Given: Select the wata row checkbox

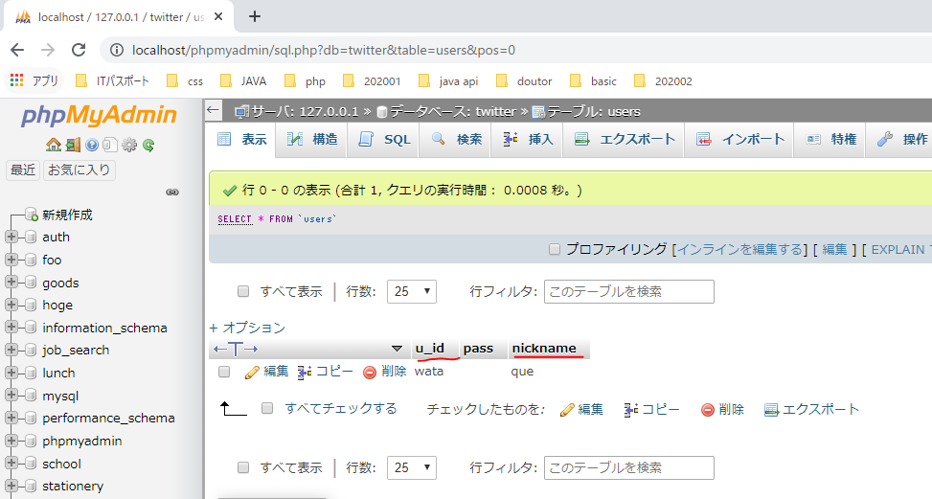Looking at the screenshot, I should (x=224, y=372).
